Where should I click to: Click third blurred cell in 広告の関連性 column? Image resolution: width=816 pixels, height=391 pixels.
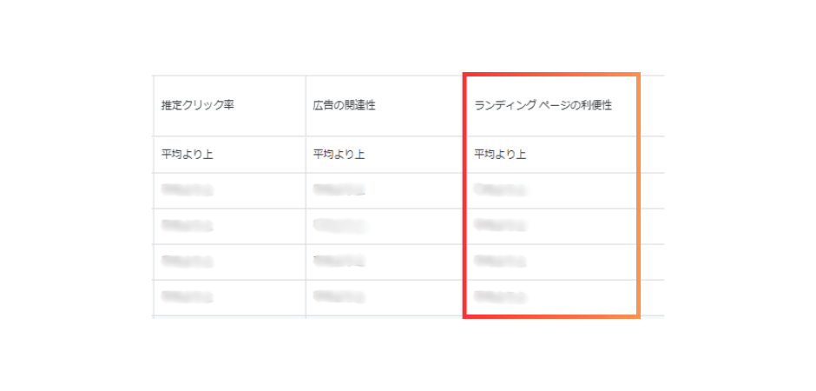tap(339, 262)
